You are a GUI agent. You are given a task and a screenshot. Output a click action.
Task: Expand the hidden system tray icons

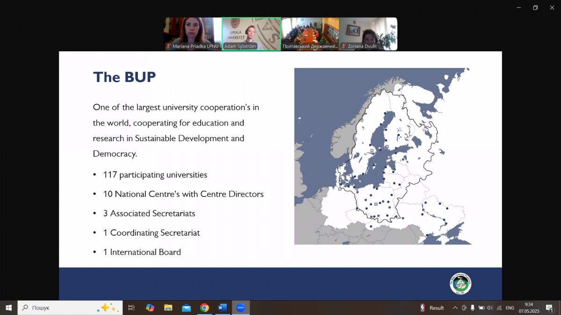[x=455, y=308]
